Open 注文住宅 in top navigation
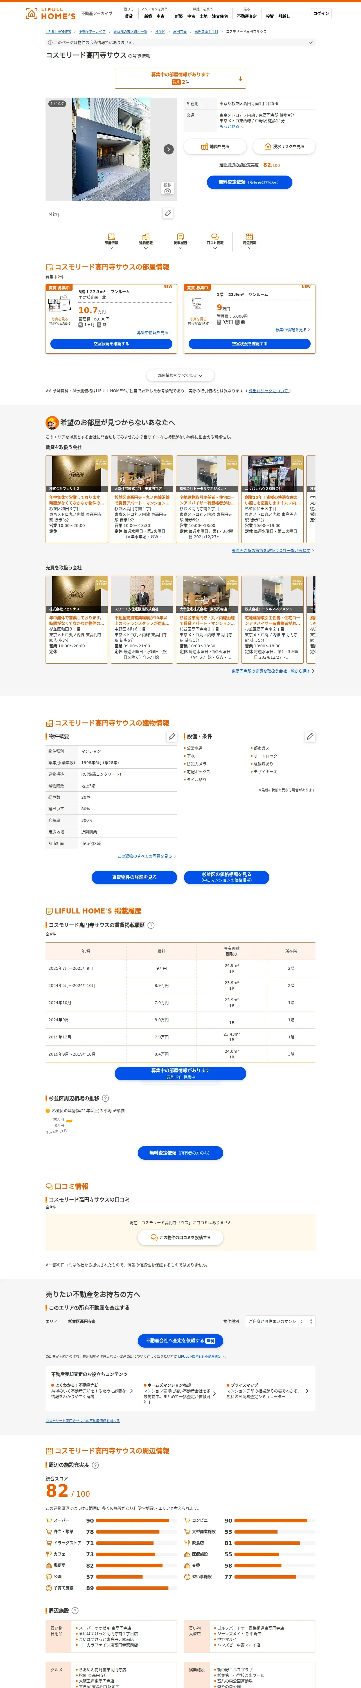 (220, 16)
